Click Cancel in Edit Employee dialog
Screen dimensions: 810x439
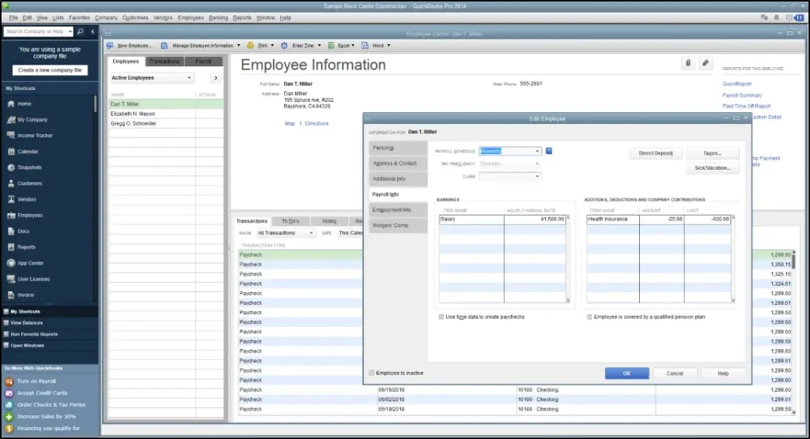point(674,373)
